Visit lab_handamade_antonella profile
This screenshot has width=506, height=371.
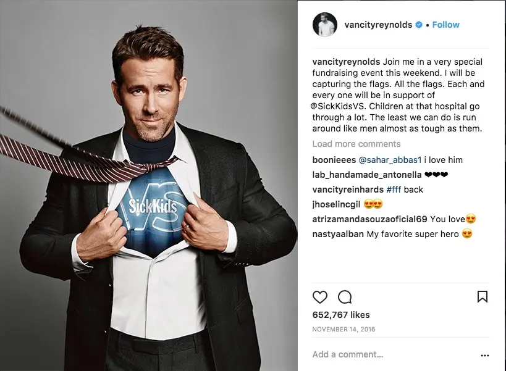coord(367,175)
